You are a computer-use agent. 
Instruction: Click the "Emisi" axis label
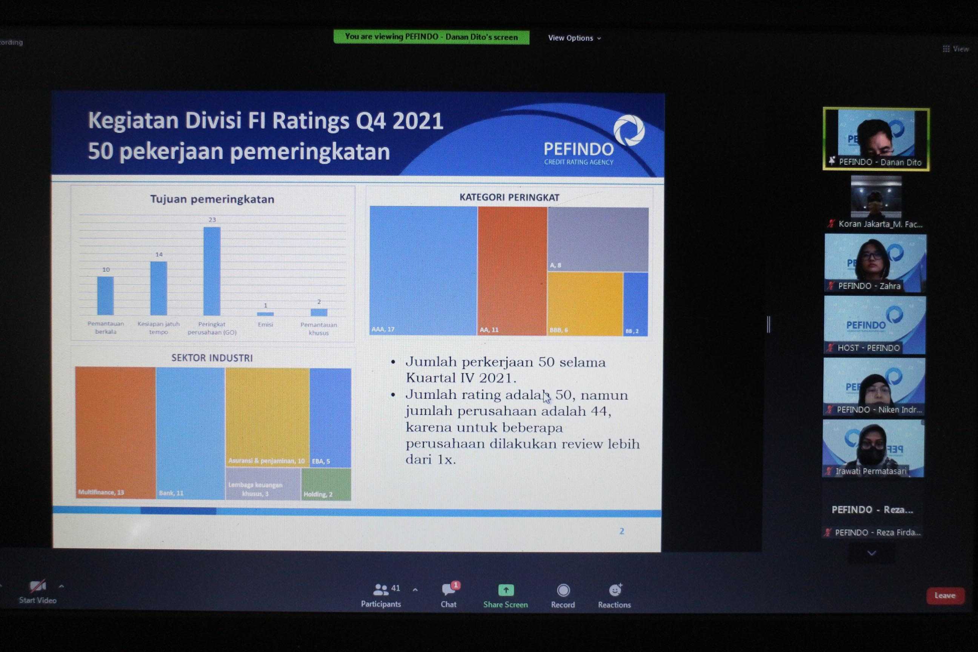click(265, 324)
